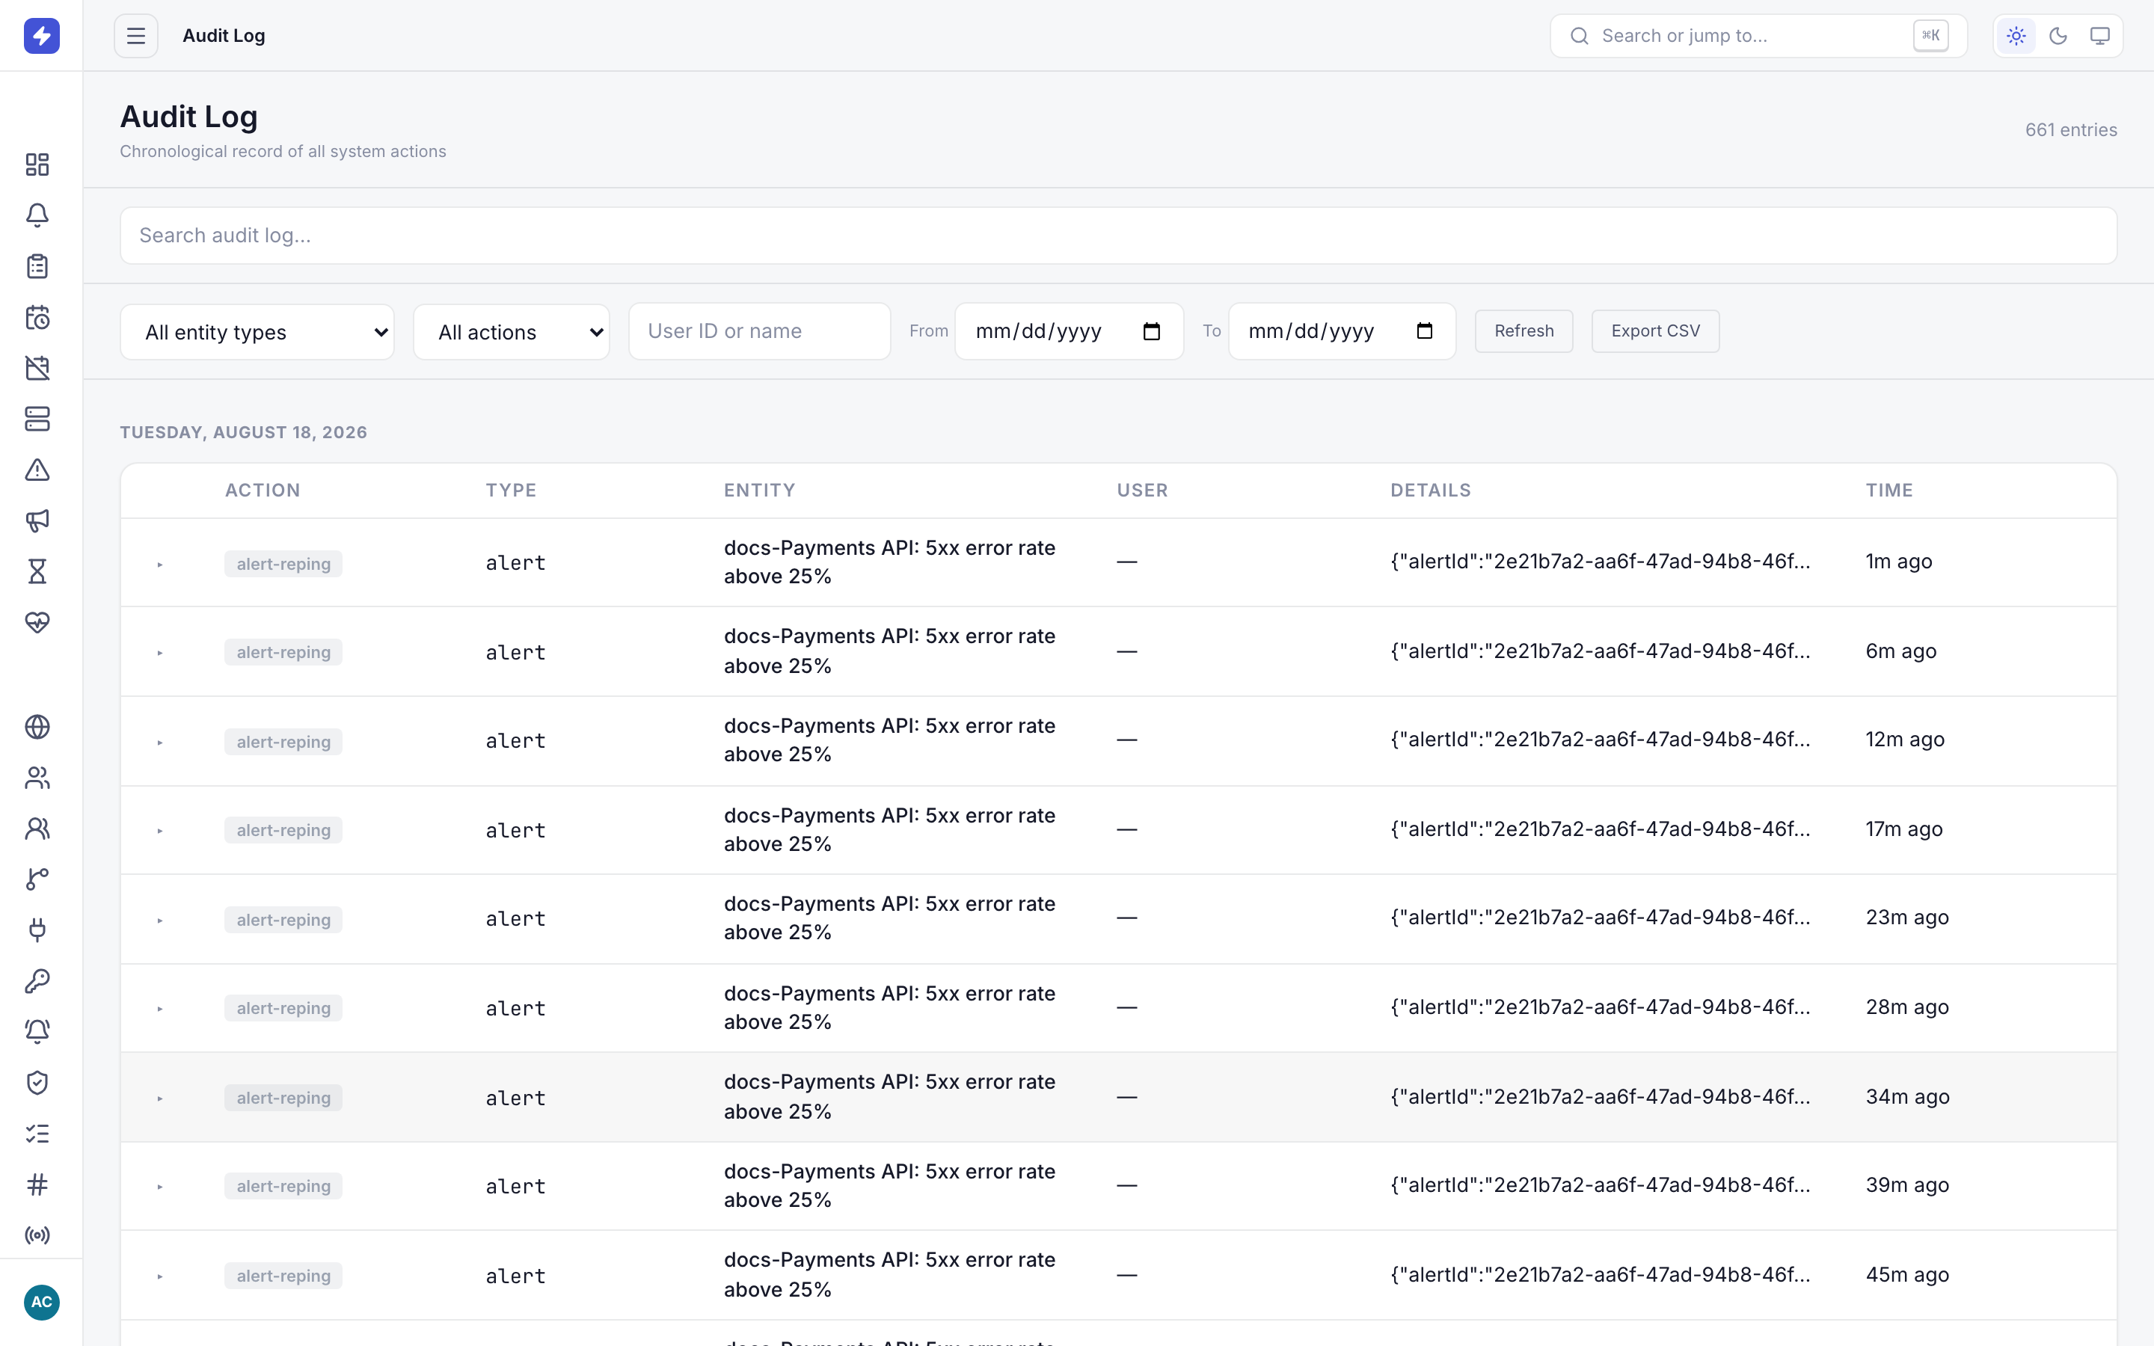Image resolution: width=2154 pixels, height=1346 pixels.
Task: Click alert type cell in 34m ago row
Action: coord(515,1098)
